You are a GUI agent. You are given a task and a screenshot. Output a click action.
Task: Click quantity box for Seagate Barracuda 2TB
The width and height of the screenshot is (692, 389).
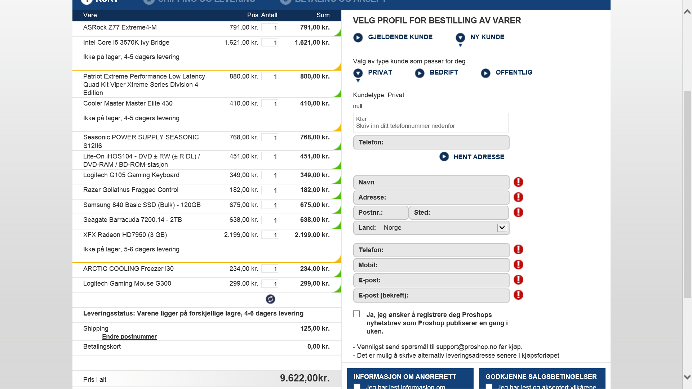click(270, 220)
